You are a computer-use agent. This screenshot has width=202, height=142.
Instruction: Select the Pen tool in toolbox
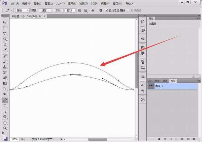(5, 100)
